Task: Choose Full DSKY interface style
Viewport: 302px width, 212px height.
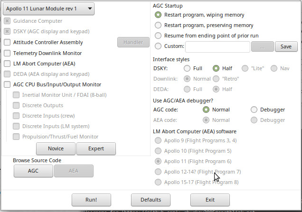Action: (187, 68)
